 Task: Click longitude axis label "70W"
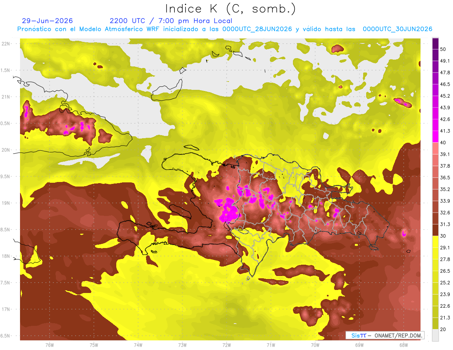tap(315, 345)
